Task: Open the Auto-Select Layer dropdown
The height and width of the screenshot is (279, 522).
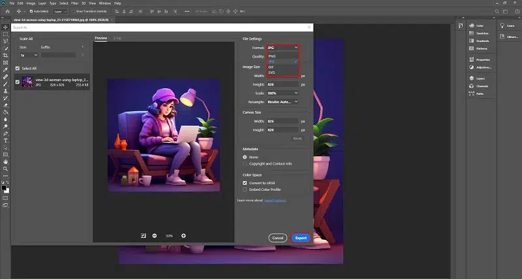Action: [60, 11]
